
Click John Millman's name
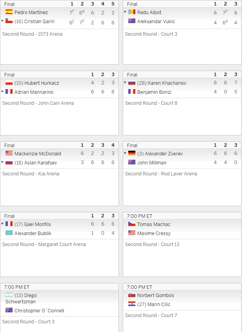click(152, 162)
